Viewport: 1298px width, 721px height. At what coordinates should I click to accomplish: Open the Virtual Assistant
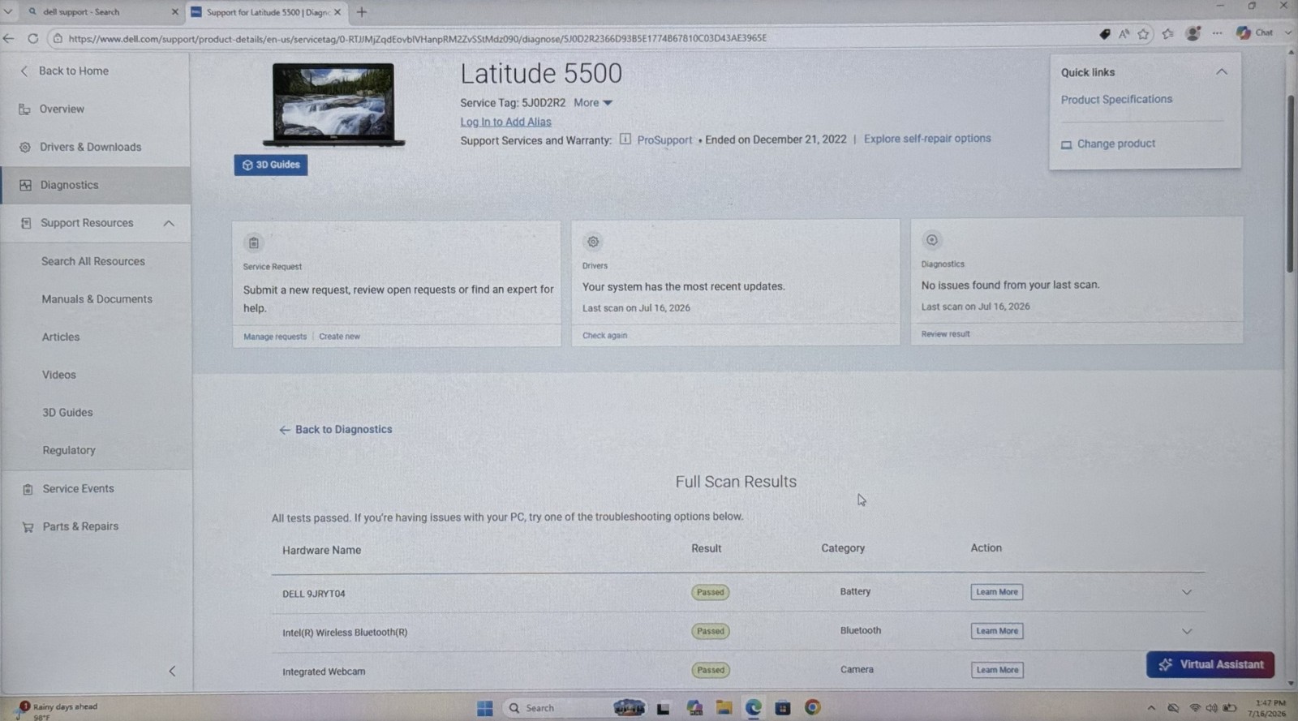coord(1210,664)
